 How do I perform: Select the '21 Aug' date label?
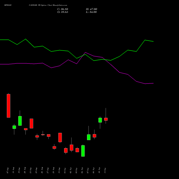[30, 170]
